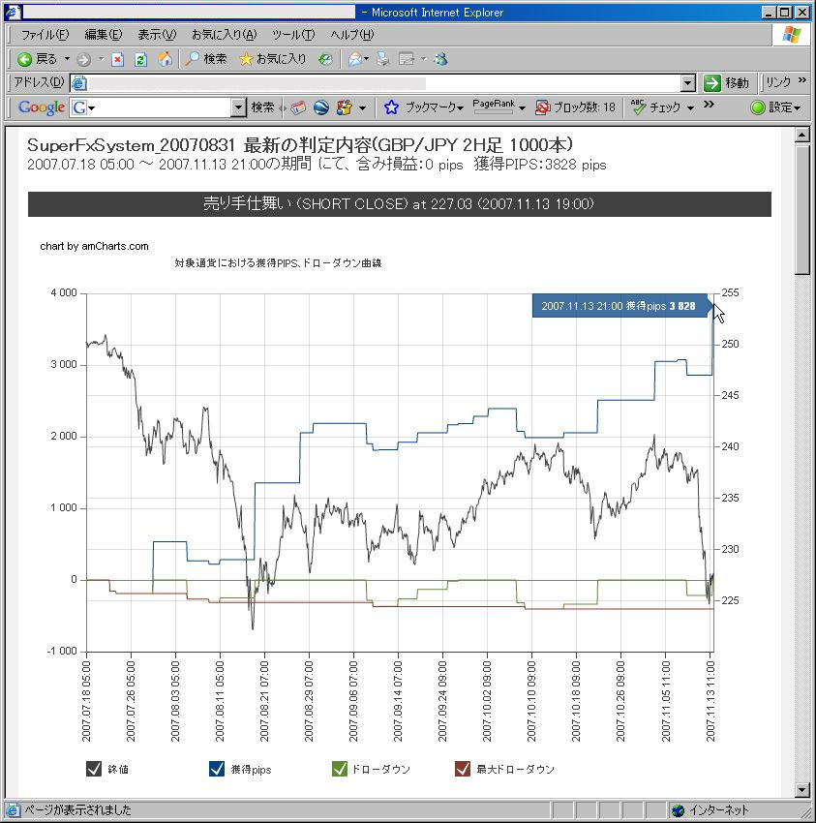Open the ツール(T) menu
This screenshot has width=816, height=823.
point(292,35)
